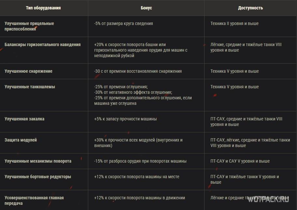Select the 'Улучшенное снаряжение' equipment name
297x210 pixels.
(x=28, y=71)
